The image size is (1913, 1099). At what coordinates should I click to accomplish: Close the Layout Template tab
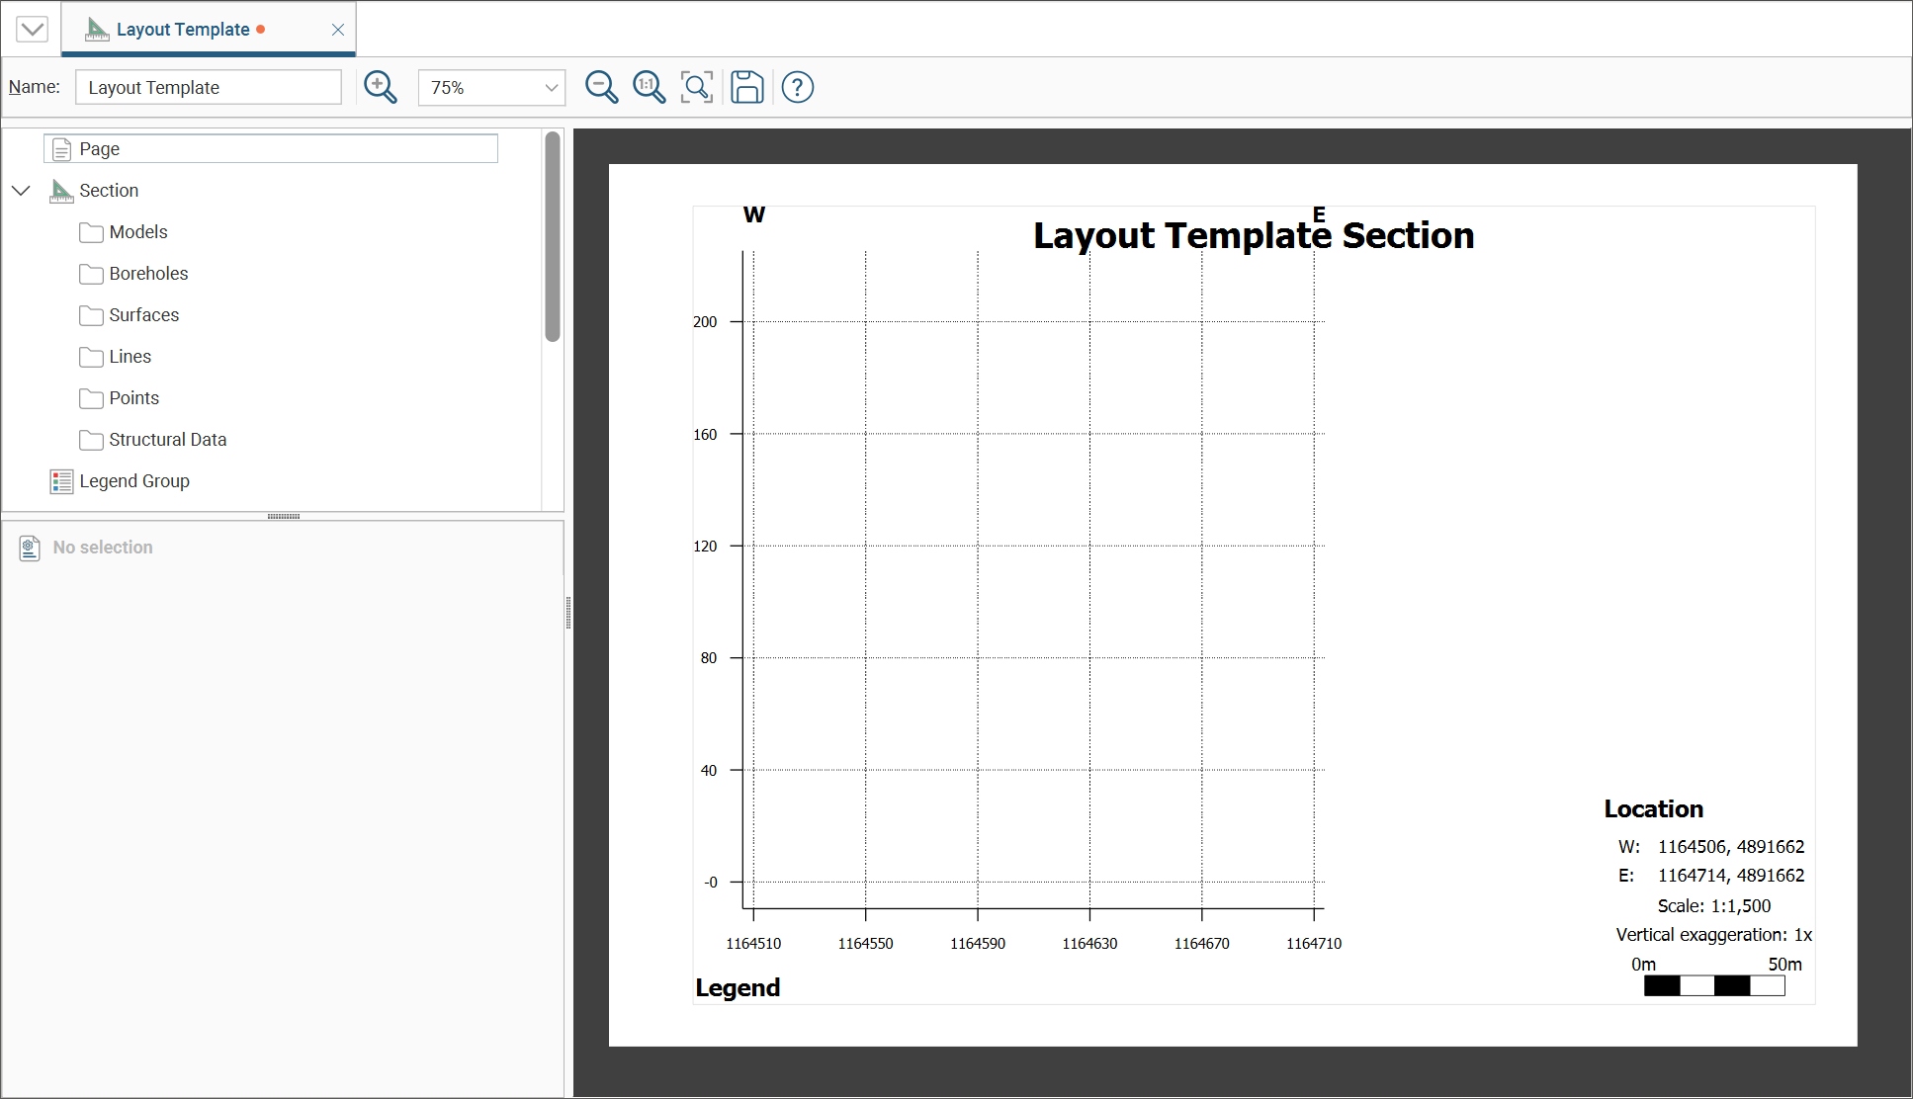pyautogui.click(x=338, y=30)
